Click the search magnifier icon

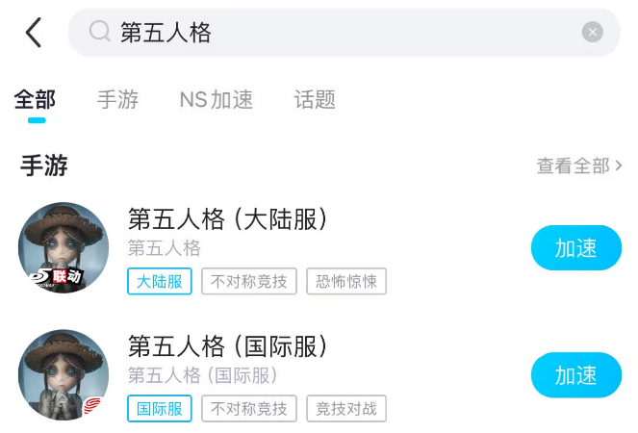click(99, 33)
